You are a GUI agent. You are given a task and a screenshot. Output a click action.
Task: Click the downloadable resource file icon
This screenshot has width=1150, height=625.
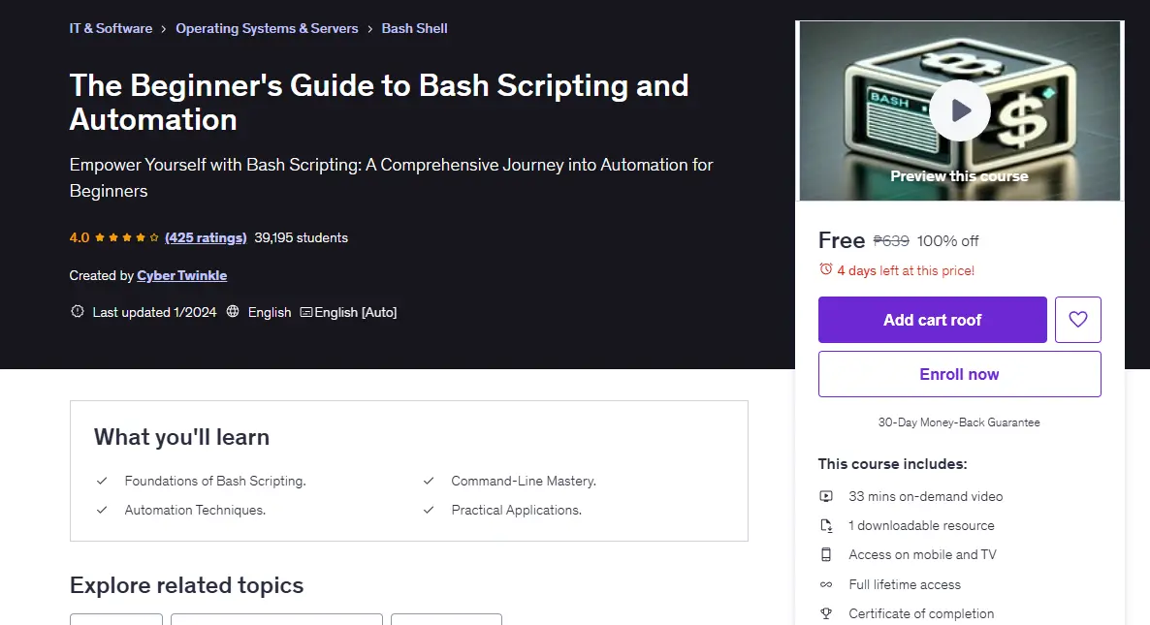tap(826, 525)
